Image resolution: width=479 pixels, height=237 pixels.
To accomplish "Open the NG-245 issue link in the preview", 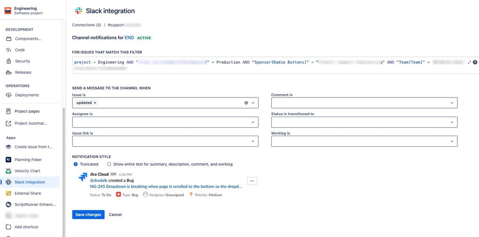I will click(166, 186).
